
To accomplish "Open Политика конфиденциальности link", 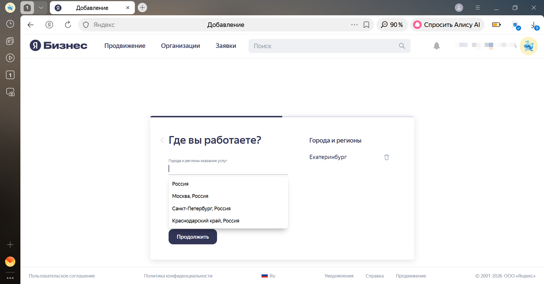I will coord(178,275).
